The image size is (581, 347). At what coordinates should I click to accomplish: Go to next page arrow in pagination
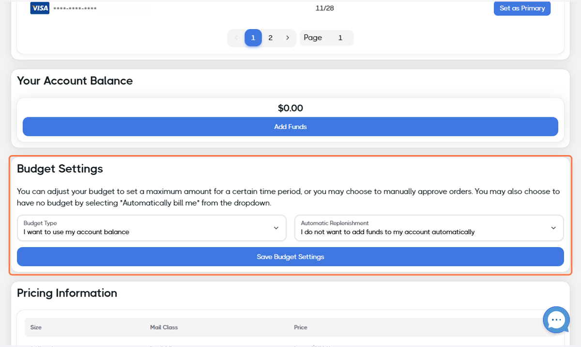(288, 38)
